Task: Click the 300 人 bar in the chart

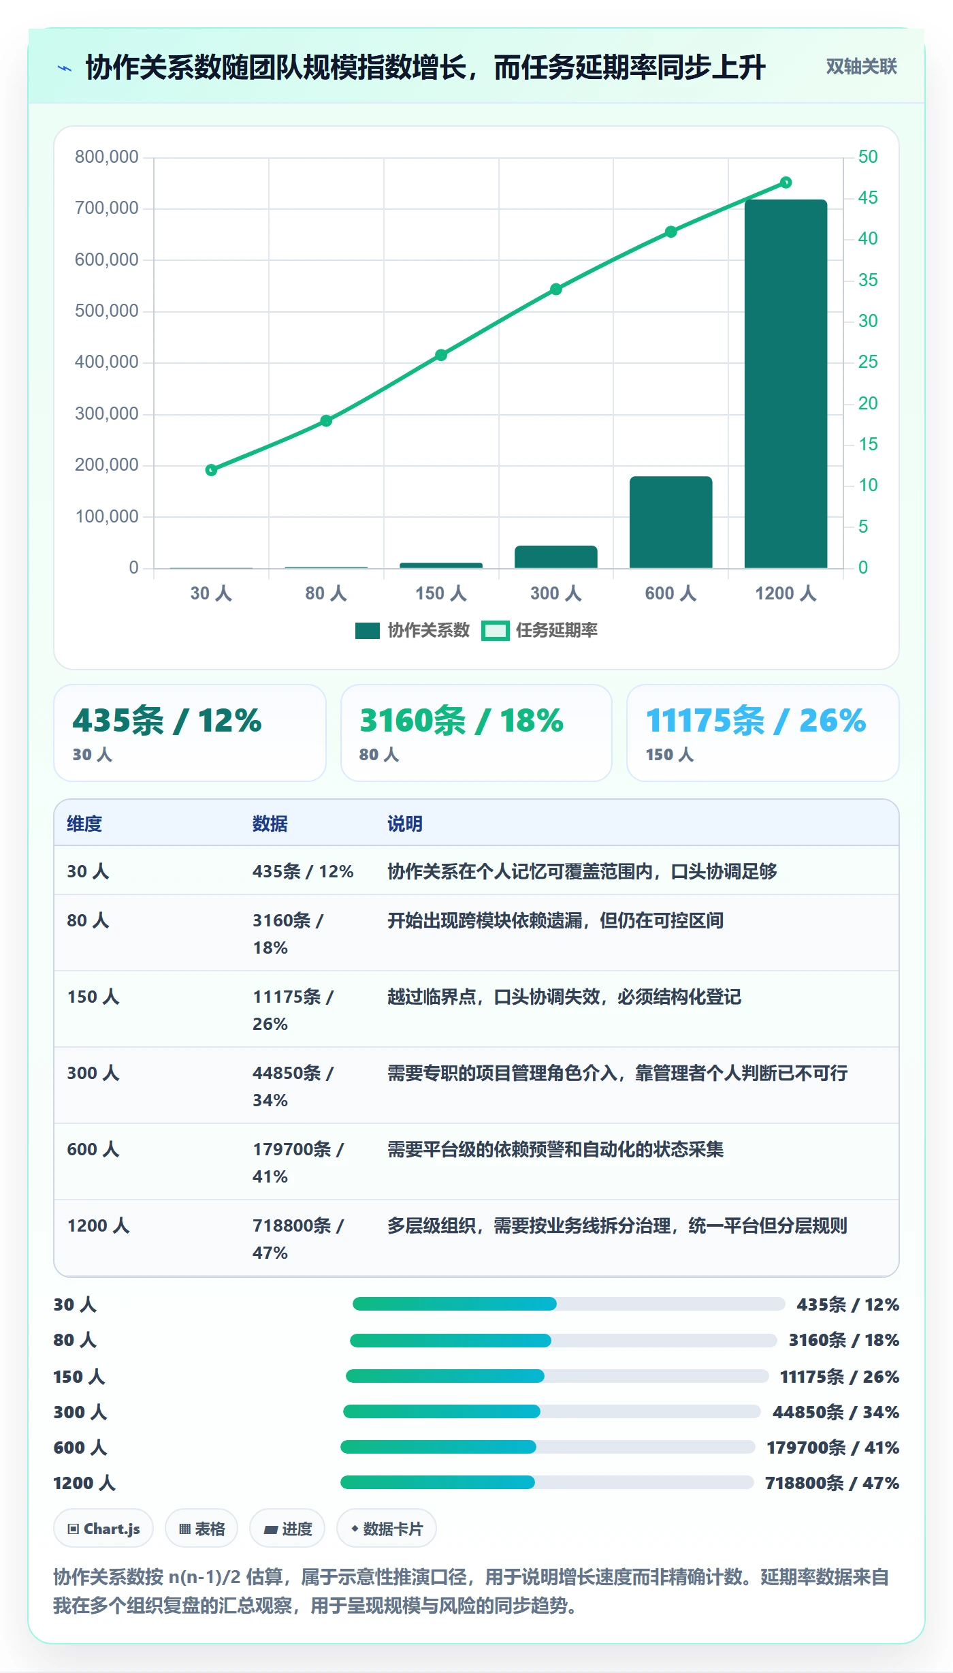Action: click(x=555, y=557)
